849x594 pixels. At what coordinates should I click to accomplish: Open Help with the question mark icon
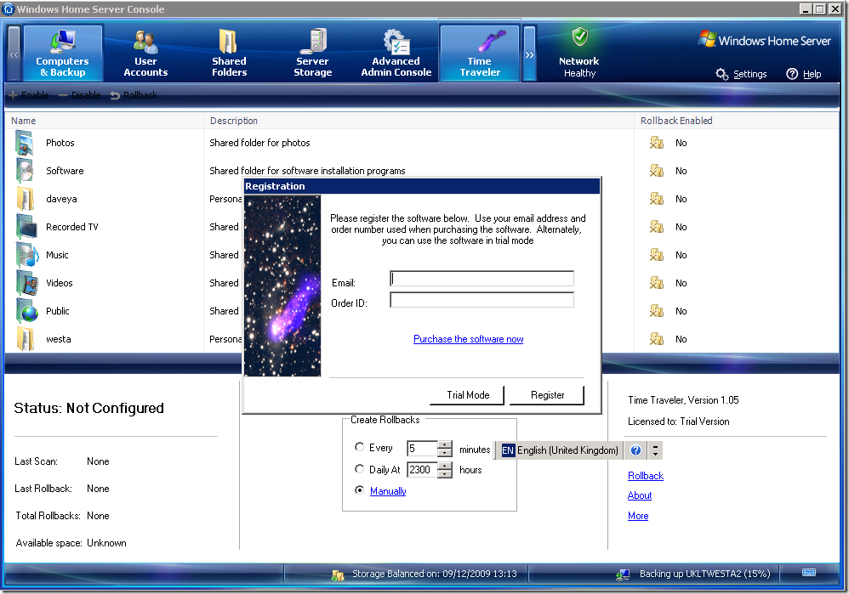pyautogui.click(x=792, y=74)
